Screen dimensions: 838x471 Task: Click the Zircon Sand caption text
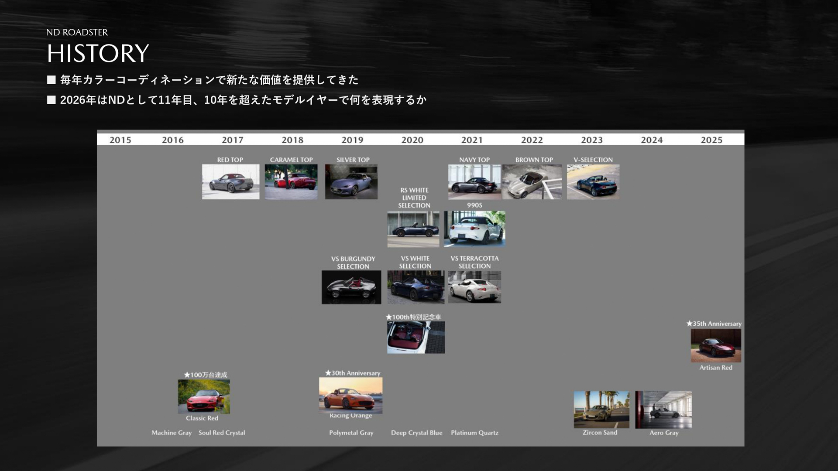tap(600, 432)
